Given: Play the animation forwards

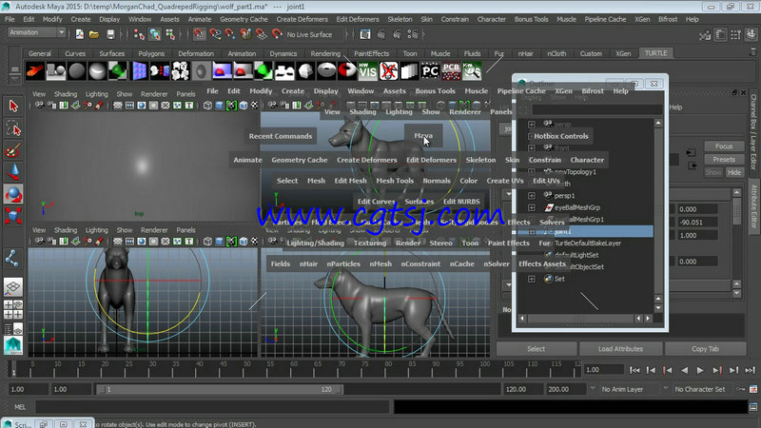Looking at the screenshot, I should [x=700, y=370].
